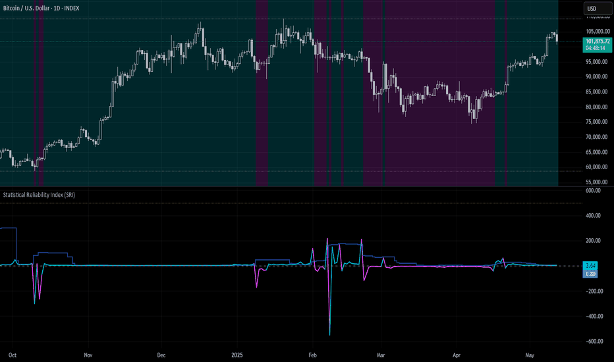Viewport: 614px width, 362px height.
Task: Click the -200.00 indicator axis label
Action: 593,291
